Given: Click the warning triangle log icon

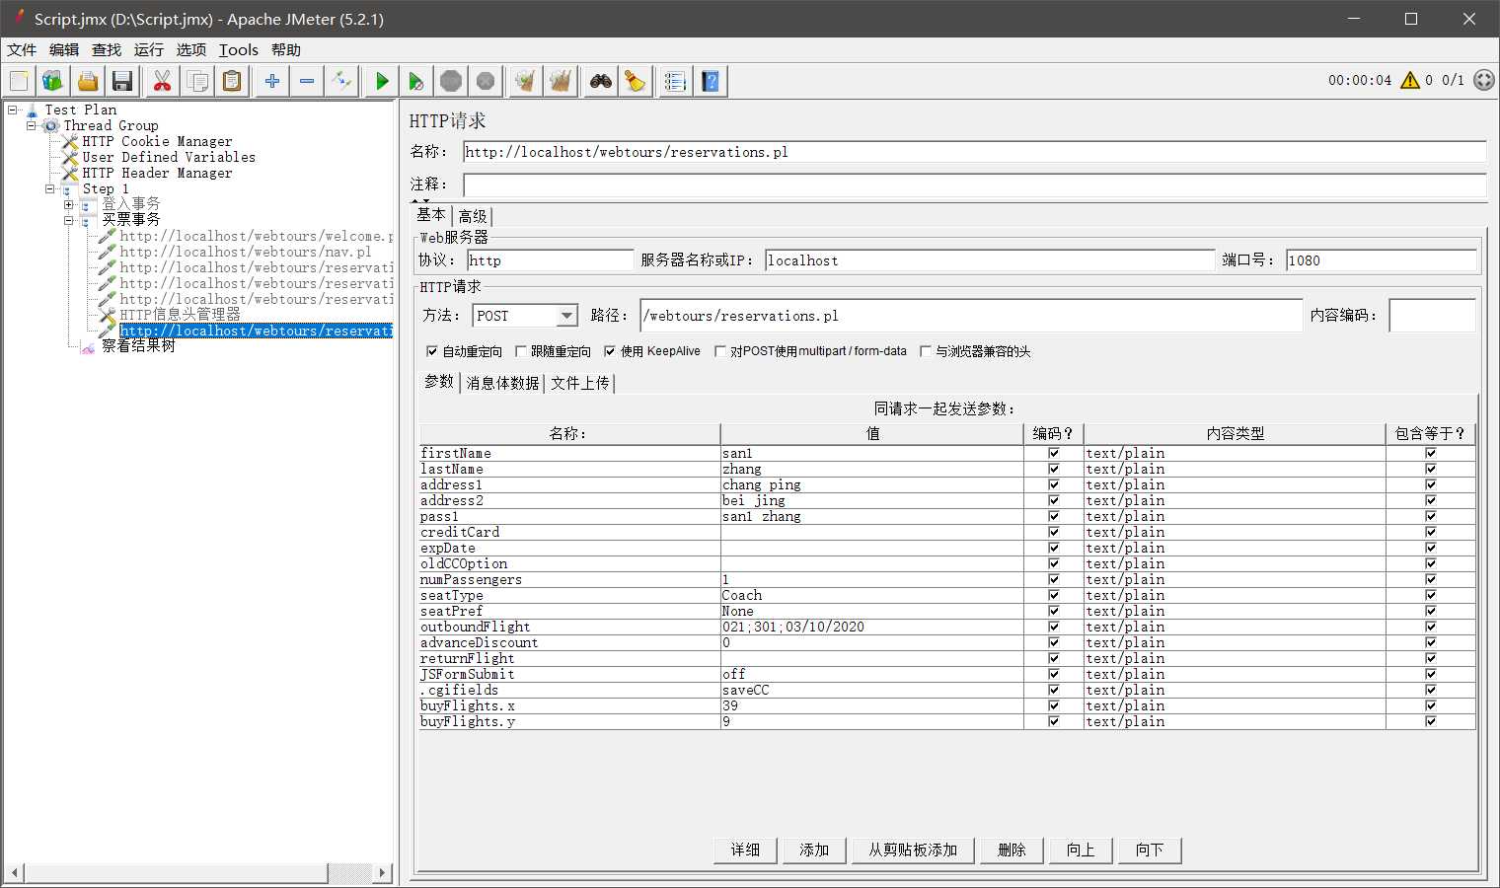Looking at the screenshot, I should coord(1410,80).
